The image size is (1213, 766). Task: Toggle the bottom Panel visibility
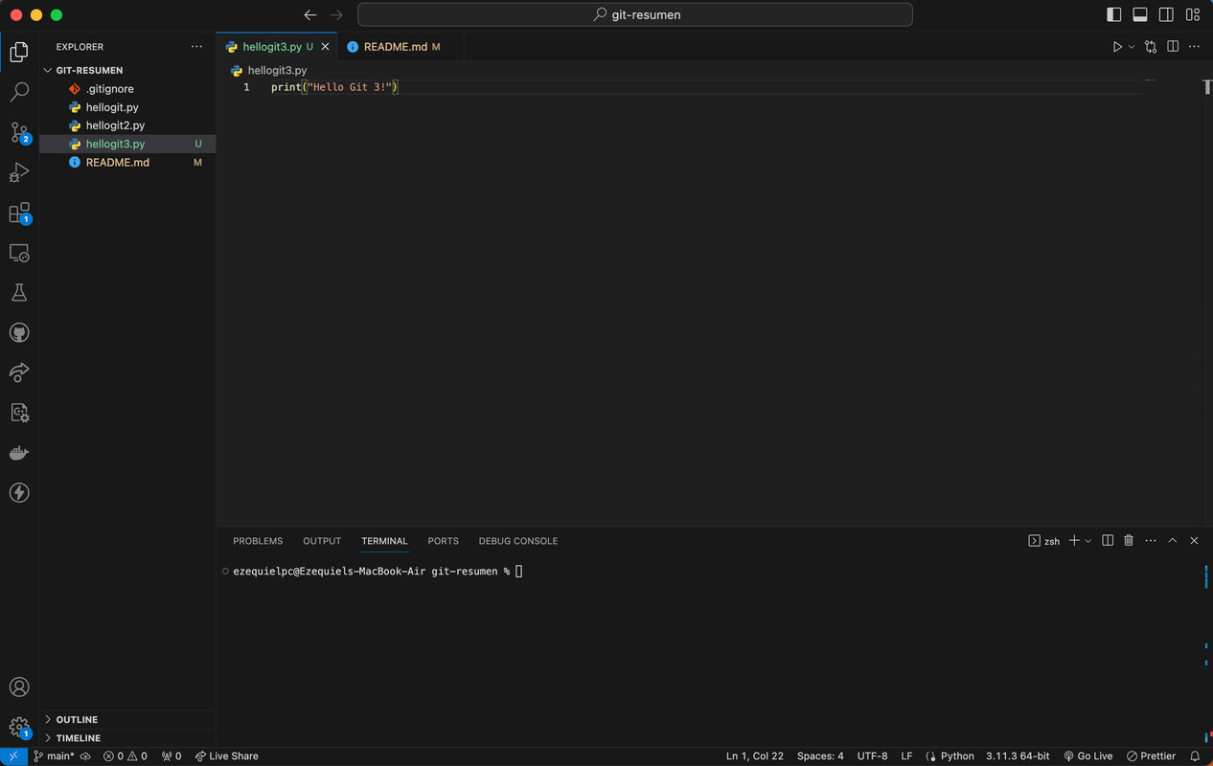coord(1140,14)
